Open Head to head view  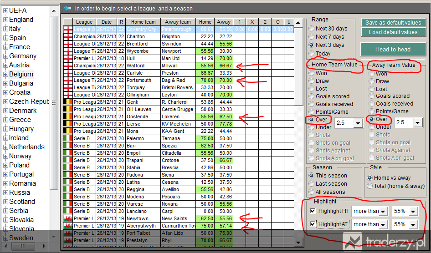click(393, 50)
